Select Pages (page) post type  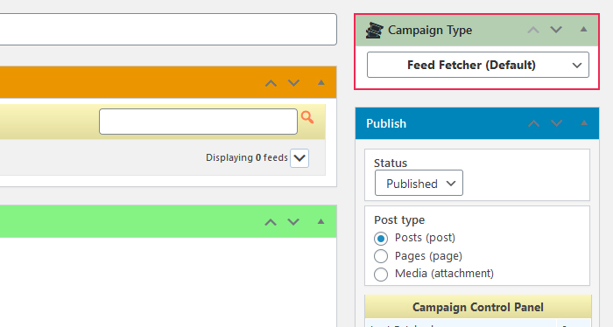(381, 256)
